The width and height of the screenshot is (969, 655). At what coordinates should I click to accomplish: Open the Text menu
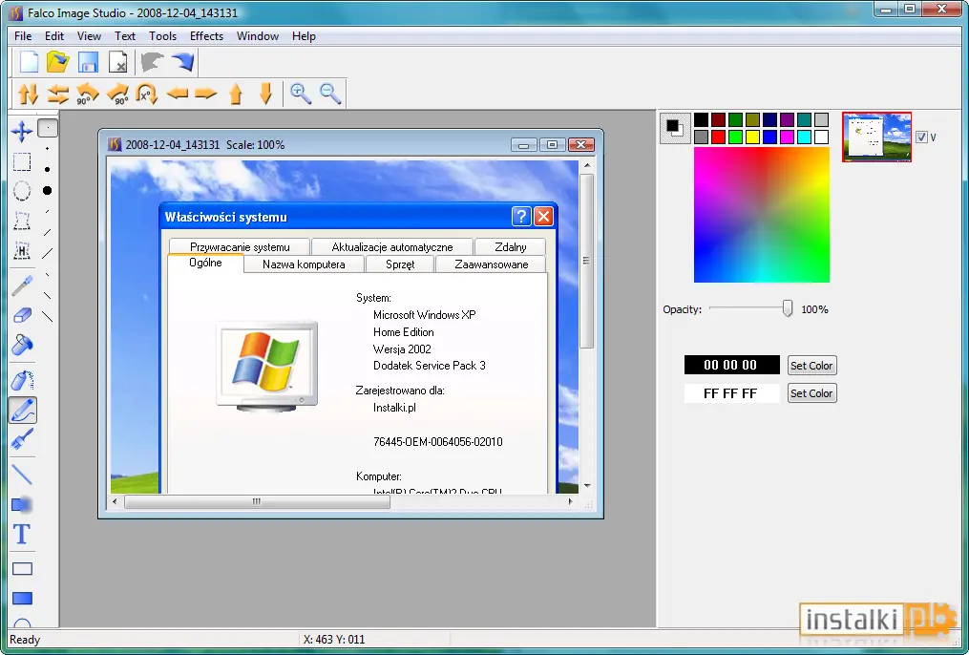click(125, 36)
